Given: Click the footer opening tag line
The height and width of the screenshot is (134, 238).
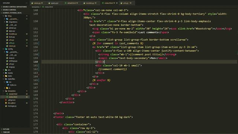Looking at the screenshot, I should [93, 117].
